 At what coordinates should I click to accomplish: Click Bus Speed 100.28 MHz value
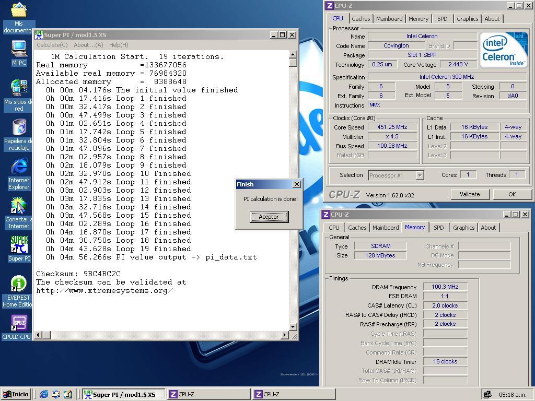[392, 146]
